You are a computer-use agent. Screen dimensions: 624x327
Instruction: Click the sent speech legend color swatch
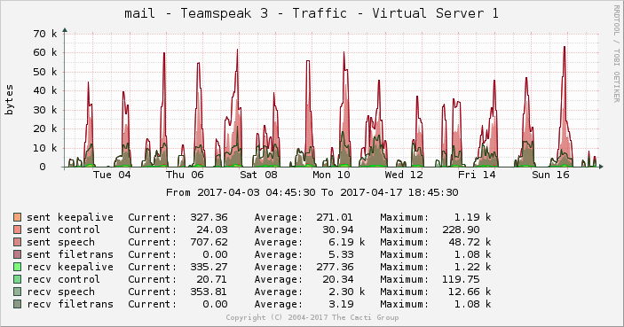(x=17, y=242)
